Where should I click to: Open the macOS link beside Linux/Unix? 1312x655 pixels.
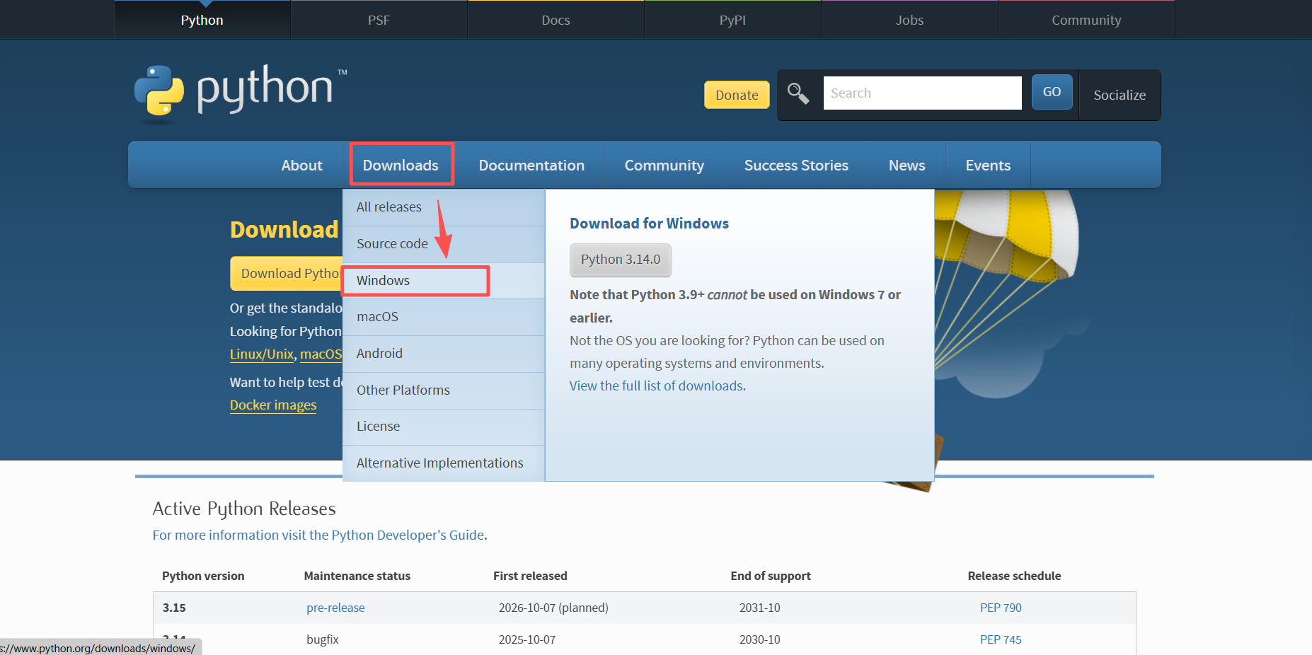click(x=321, y=354)
